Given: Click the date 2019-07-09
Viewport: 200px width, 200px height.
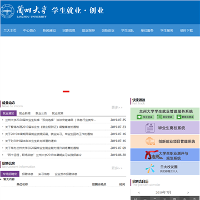Looking at the screenshot, I should click(x=118, y=148).
